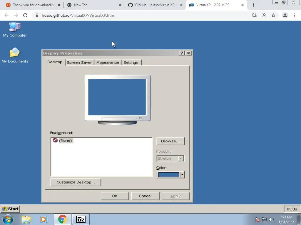
Task: Close the New Tab browser tab
Action: (x=120, y=5)
